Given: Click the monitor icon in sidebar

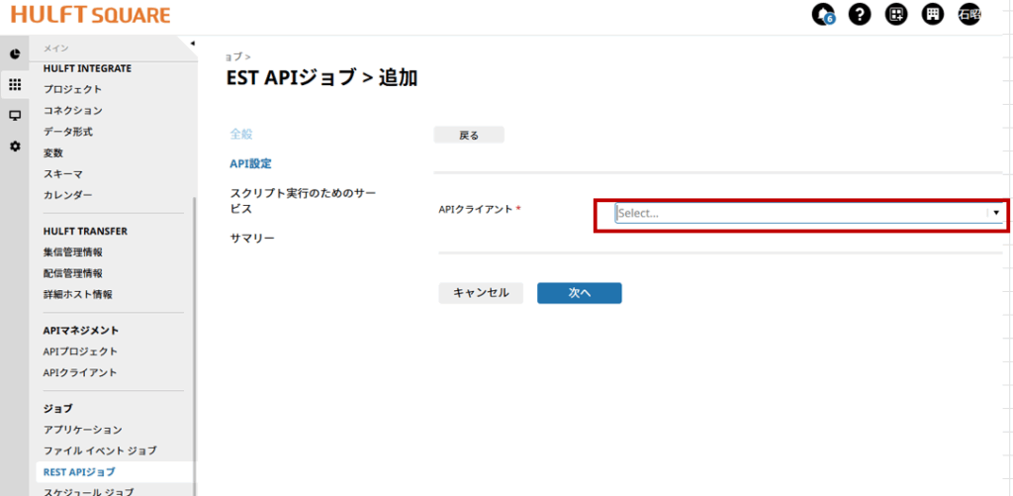Looking at the screenshot, I should tap(15, 115).
